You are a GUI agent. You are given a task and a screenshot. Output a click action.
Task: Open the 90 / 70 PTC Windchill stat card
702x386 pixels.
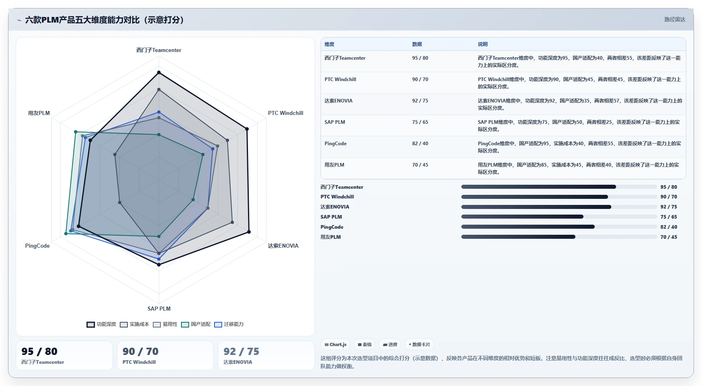165,355
